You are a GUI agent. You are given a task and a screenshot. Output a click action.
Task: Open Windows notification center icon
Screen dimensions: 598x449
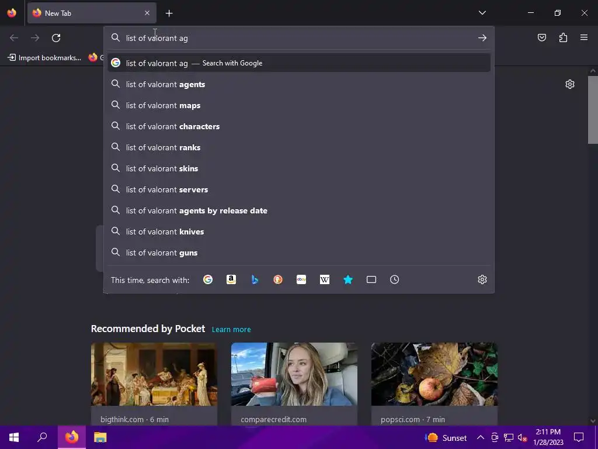click(579, 437)
